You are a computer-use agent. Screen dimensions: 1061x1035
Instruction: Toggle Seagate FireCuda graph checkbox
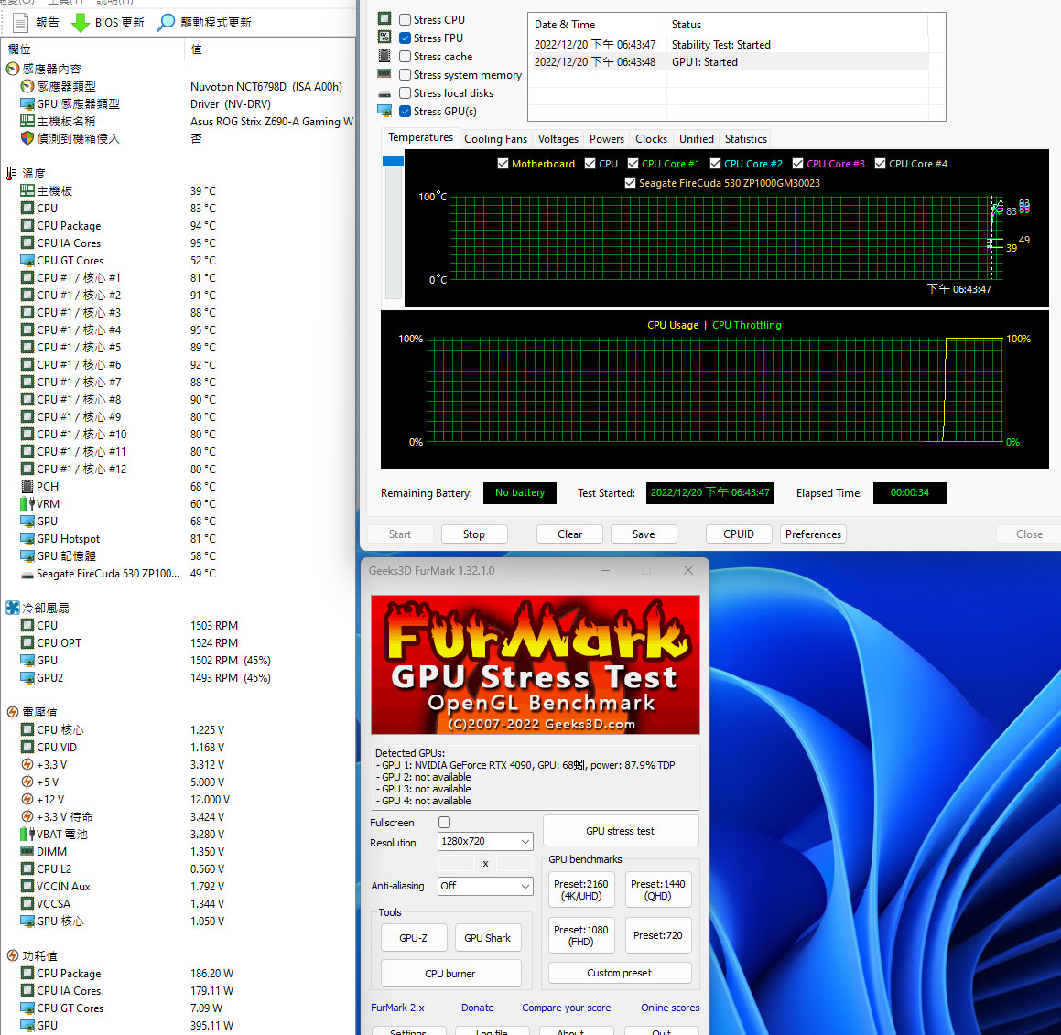(630, 183)
